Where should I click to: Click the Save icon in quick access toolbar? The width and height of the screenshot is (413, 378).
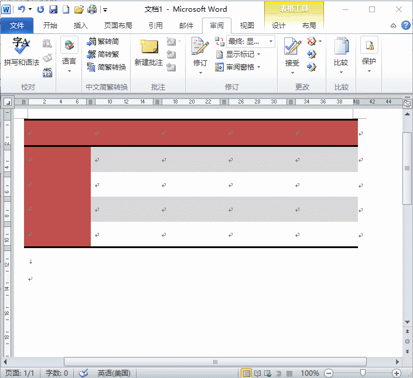pos(53,9)
